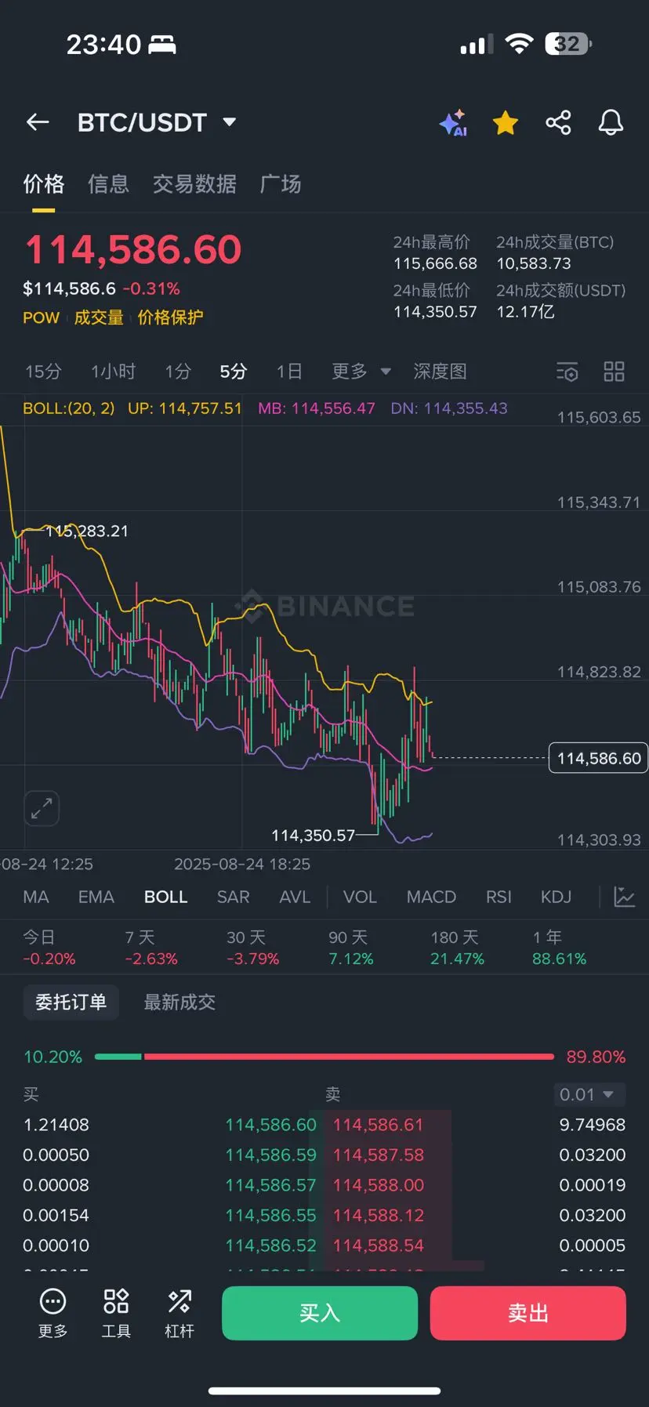Select the 15分 timeframe
Image resolution: width=649 pixels, height=1407 pixels.
coord(43,372)
